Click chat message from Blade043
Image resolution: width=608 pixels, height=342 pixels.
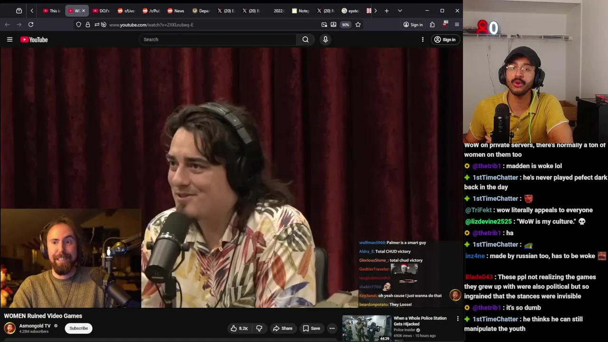530,286
